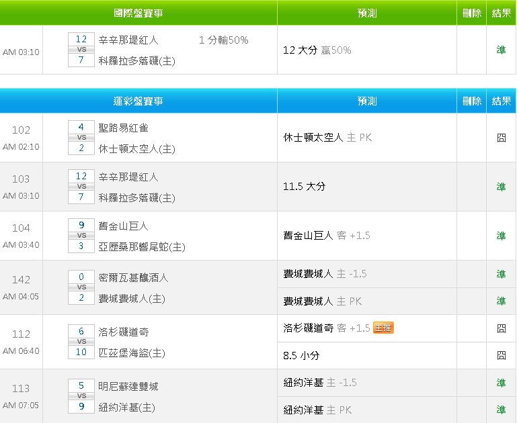The height and width of the screenshot is (423, 517).
Task: Click result 準 for 12 大分 贏50%
Action: click(x=501, y=50)
